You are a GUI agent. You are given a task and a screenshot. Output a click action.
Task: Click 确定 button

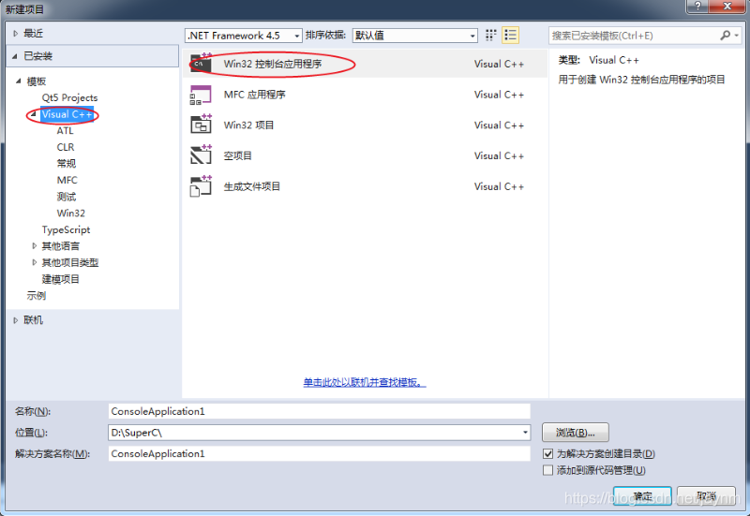(642, 496)
